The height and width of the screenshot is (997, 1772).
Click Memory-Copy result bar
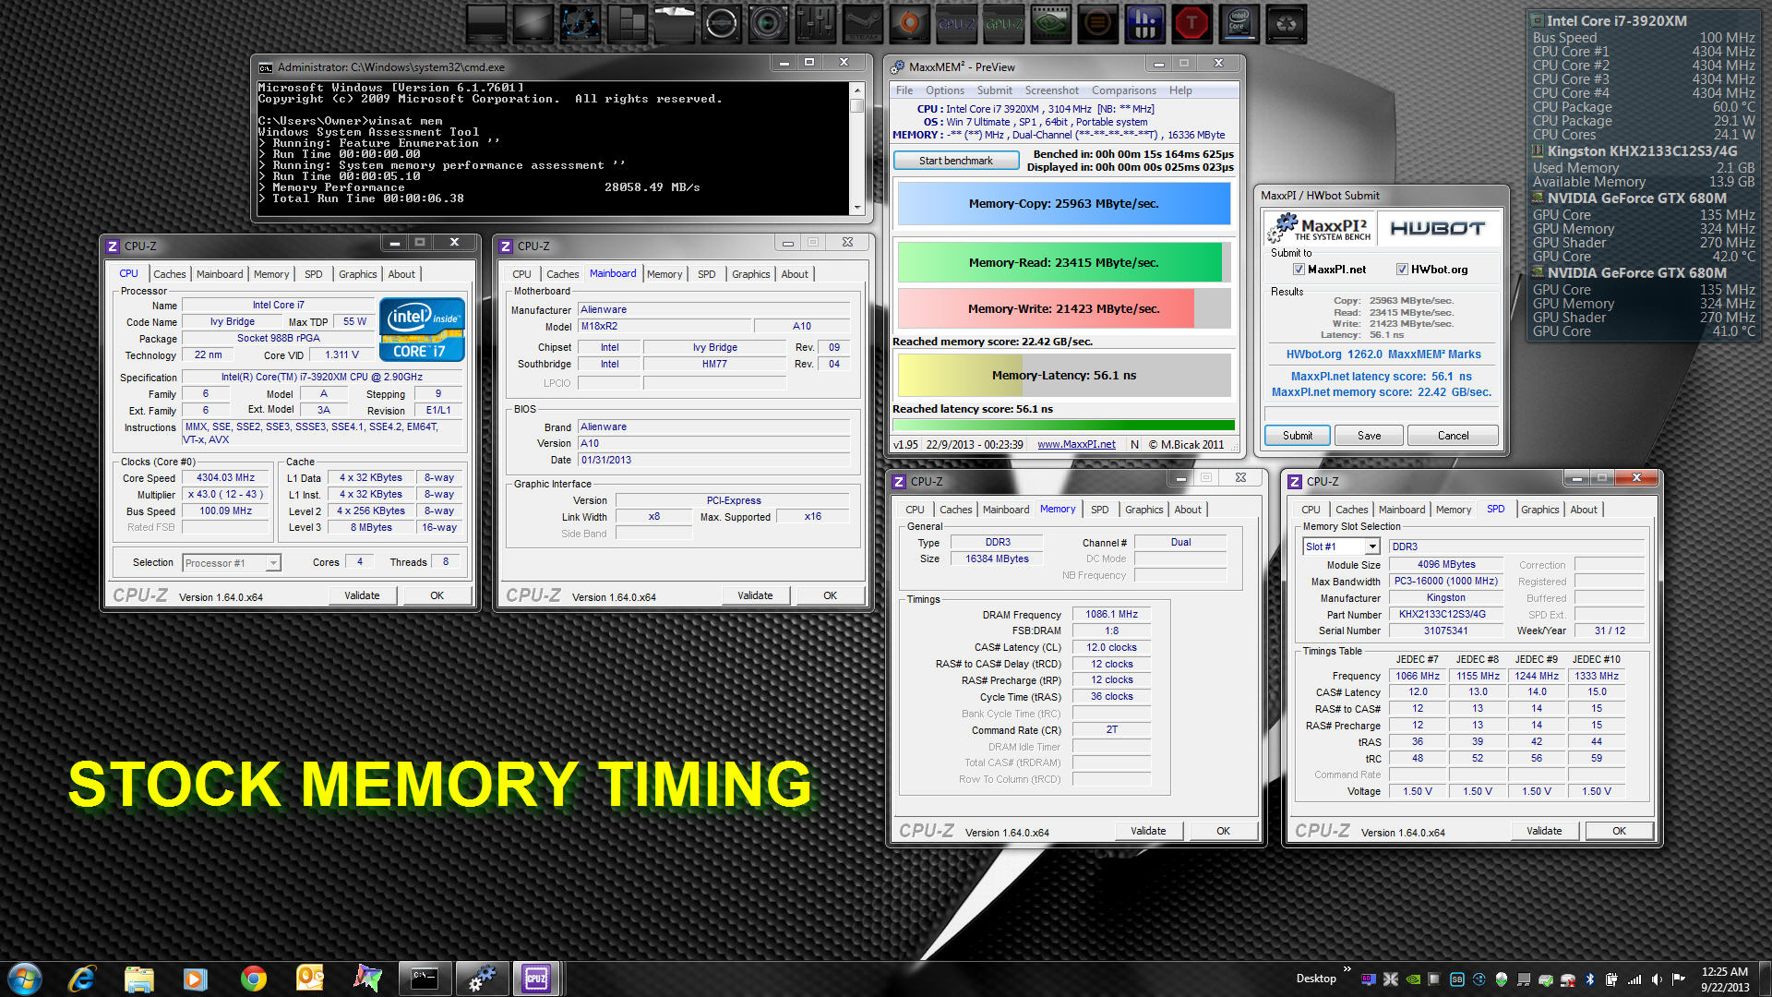pyautogui.click(x=1063, y=203)
